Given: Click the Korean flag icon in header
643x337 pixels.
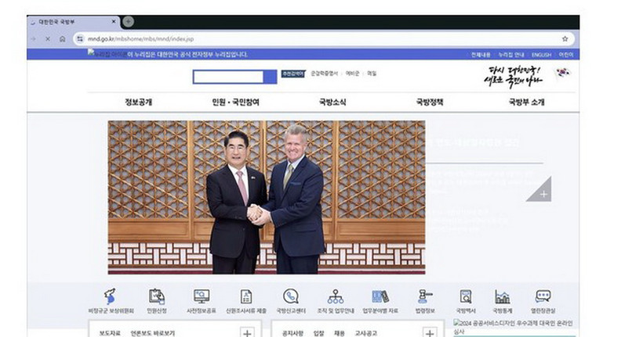Looking at the screenshot, I should click(563, 73).
